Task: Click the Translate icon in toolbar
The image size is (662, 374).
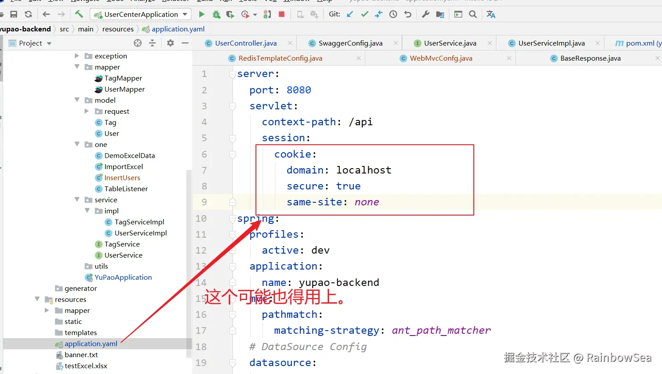Action: point(491,14)
